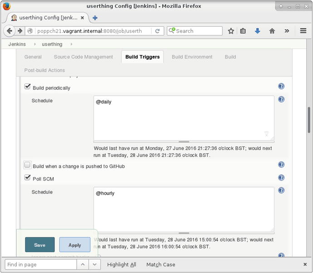
Task: Go forward with the browser forward arrow
Action: 20,31
